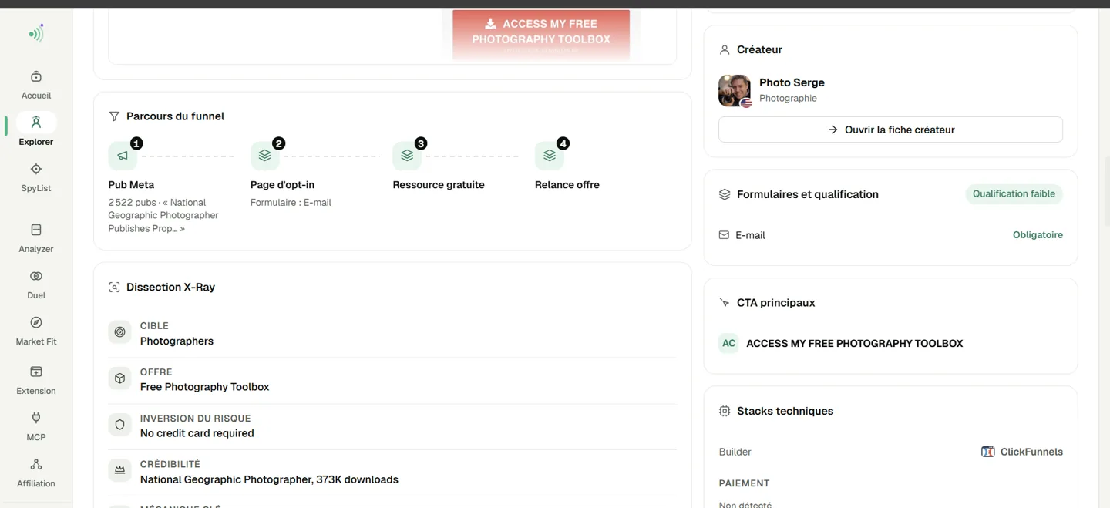Click the Formulaires layers icon
The width and height of the screenshot is (1110, 508).
tap(725, 194)
